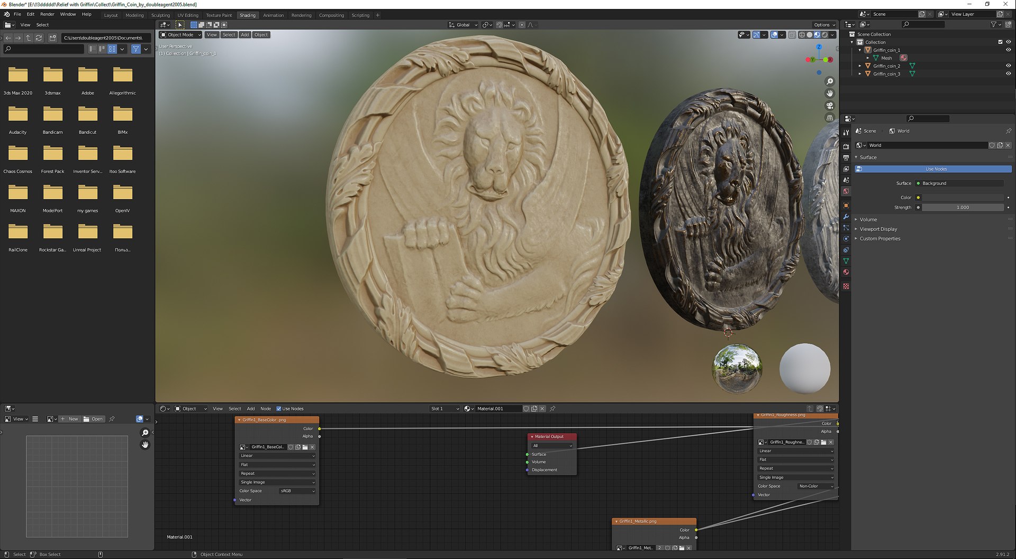
Task: Open the Texture properties checker tab
Action: [x=846, y=286]
